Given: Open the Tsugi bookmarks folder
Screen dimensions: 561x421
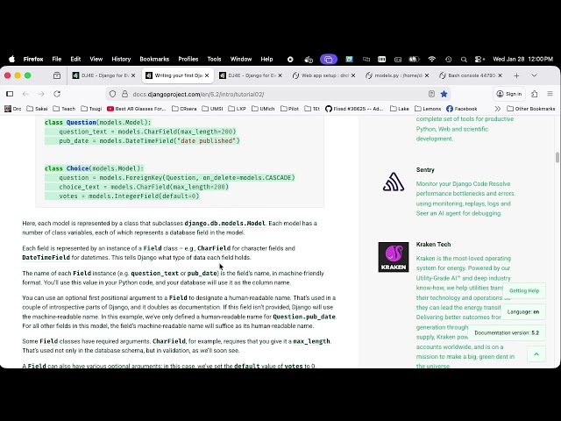Looking at the screenshot, I should point(91,109).
